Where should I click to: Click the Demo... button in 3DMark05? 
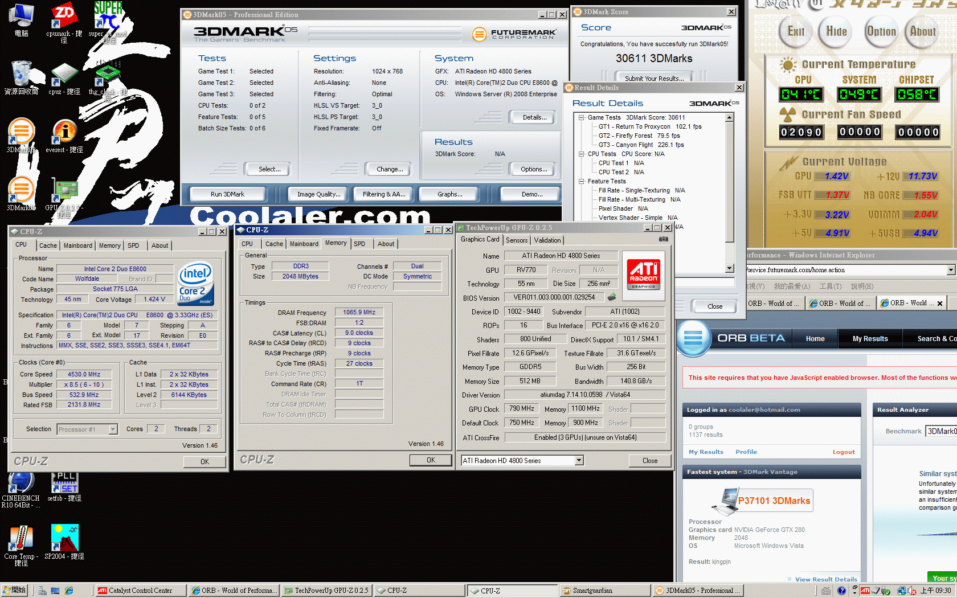point(531,194)
